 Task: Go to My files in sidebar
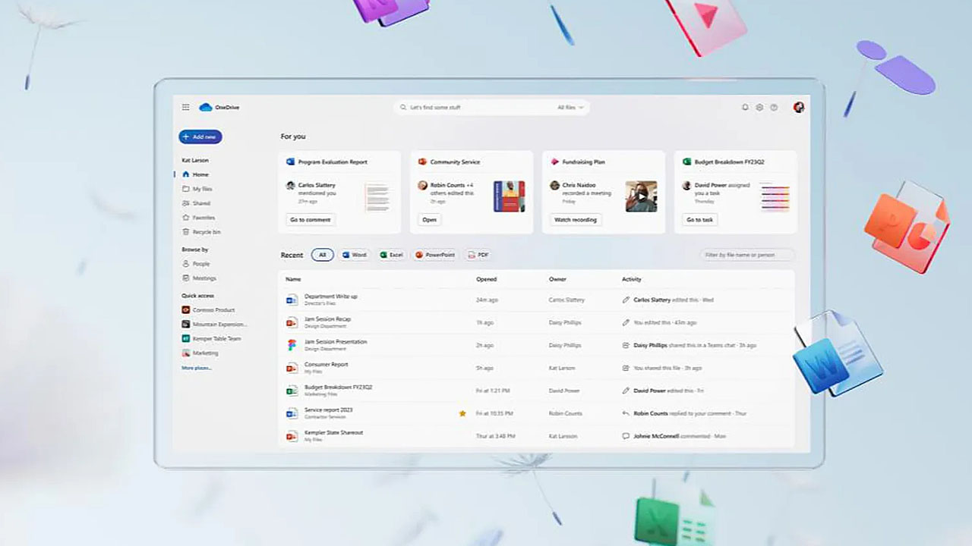tap(202, 189)
